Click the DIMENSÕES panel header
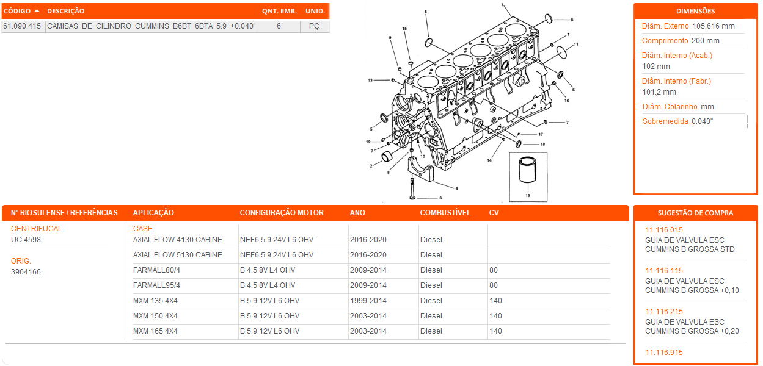 (695, 11)
